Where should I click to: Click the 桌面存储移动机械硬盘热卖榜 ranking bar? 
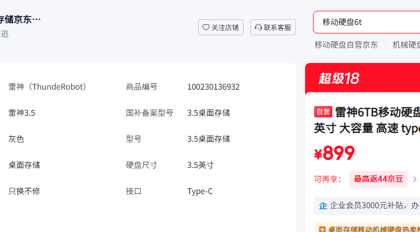click(x=367, y=227)
